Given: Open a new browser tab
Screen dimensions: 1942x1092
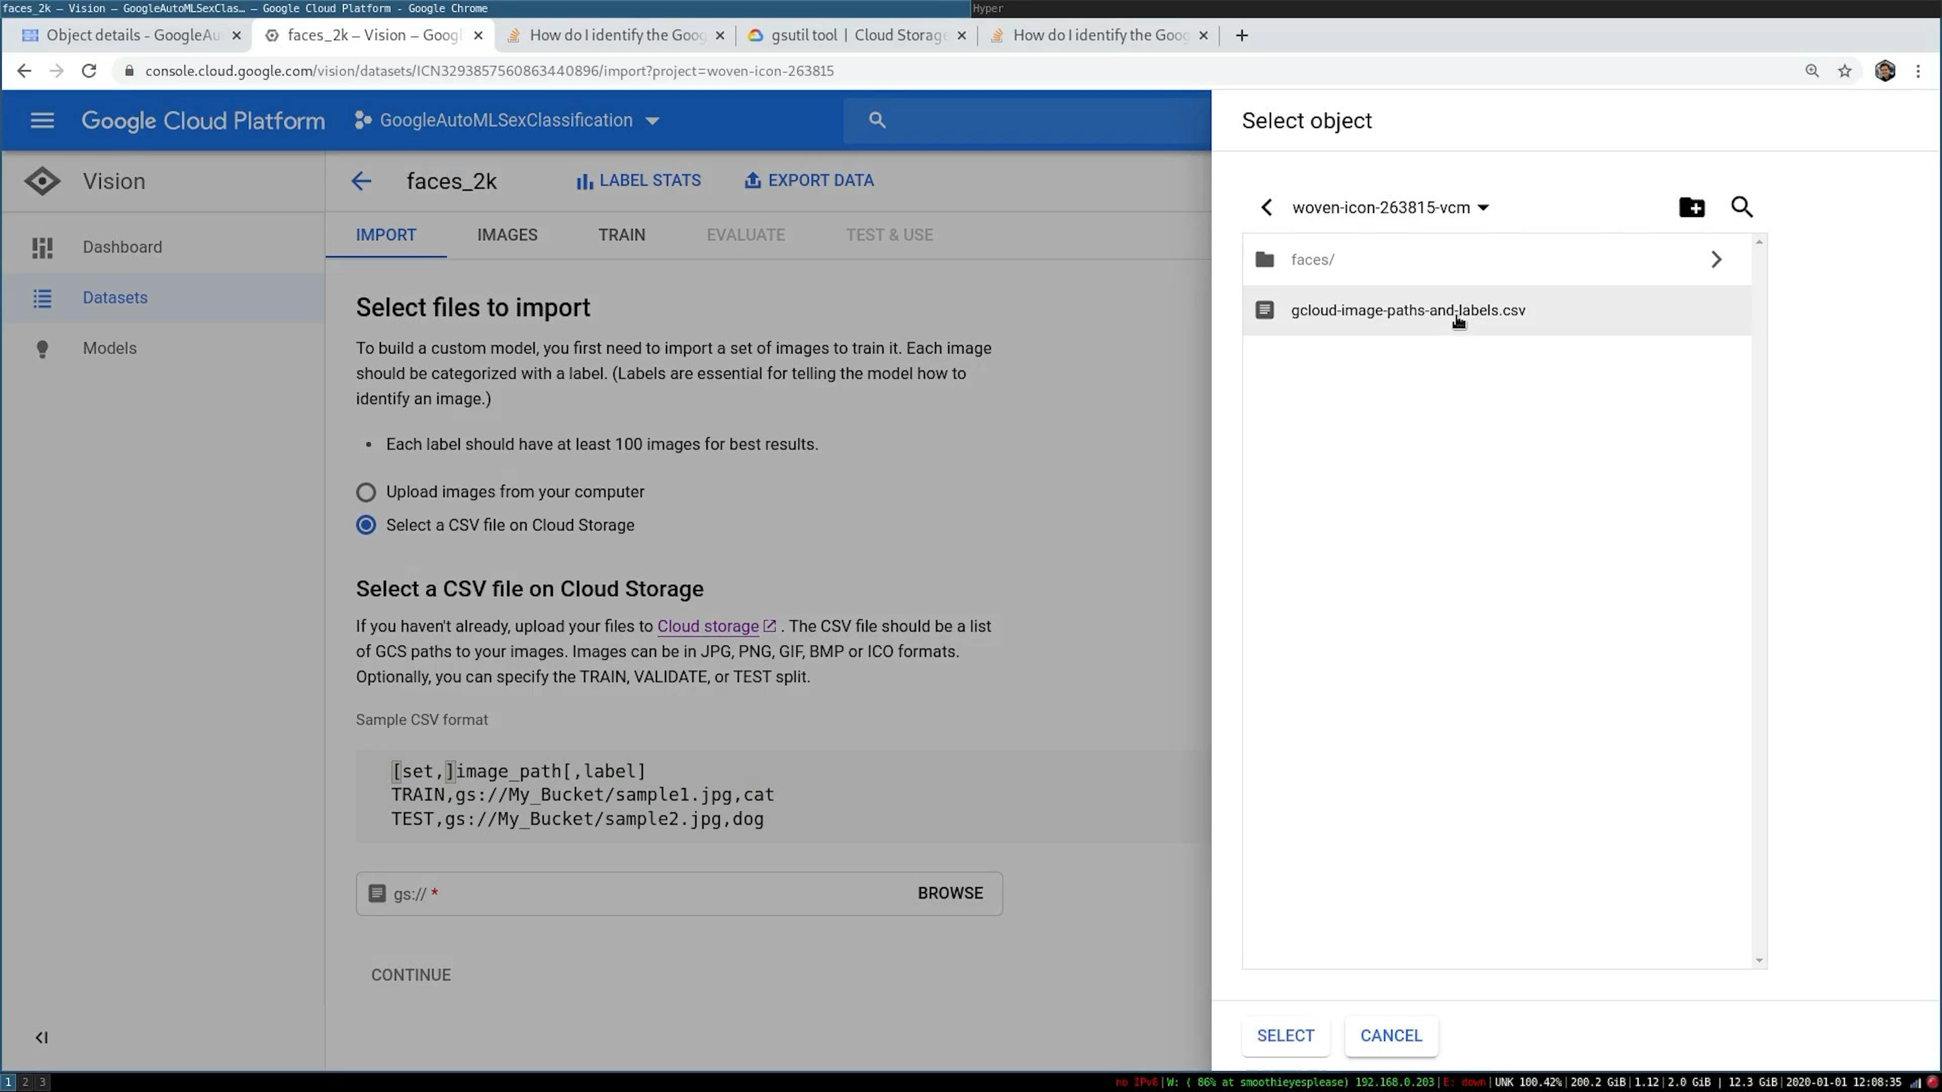Looking at the screenshot, I should 1242,35.
